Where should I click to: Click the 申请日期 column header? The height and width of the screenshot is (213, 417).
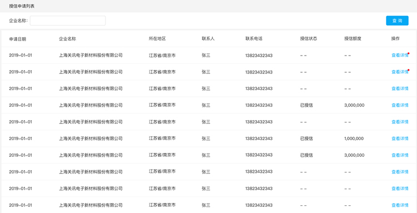click(18, 39)
